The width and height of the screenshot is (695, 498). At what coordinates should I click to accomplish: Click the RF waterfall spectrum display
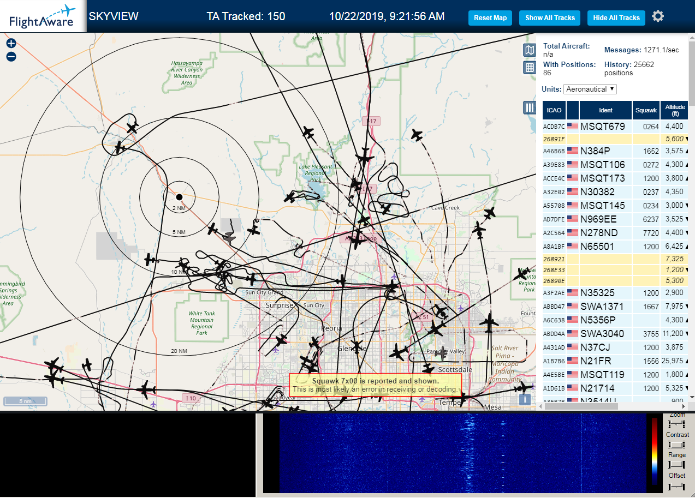(x=462, y=453)
